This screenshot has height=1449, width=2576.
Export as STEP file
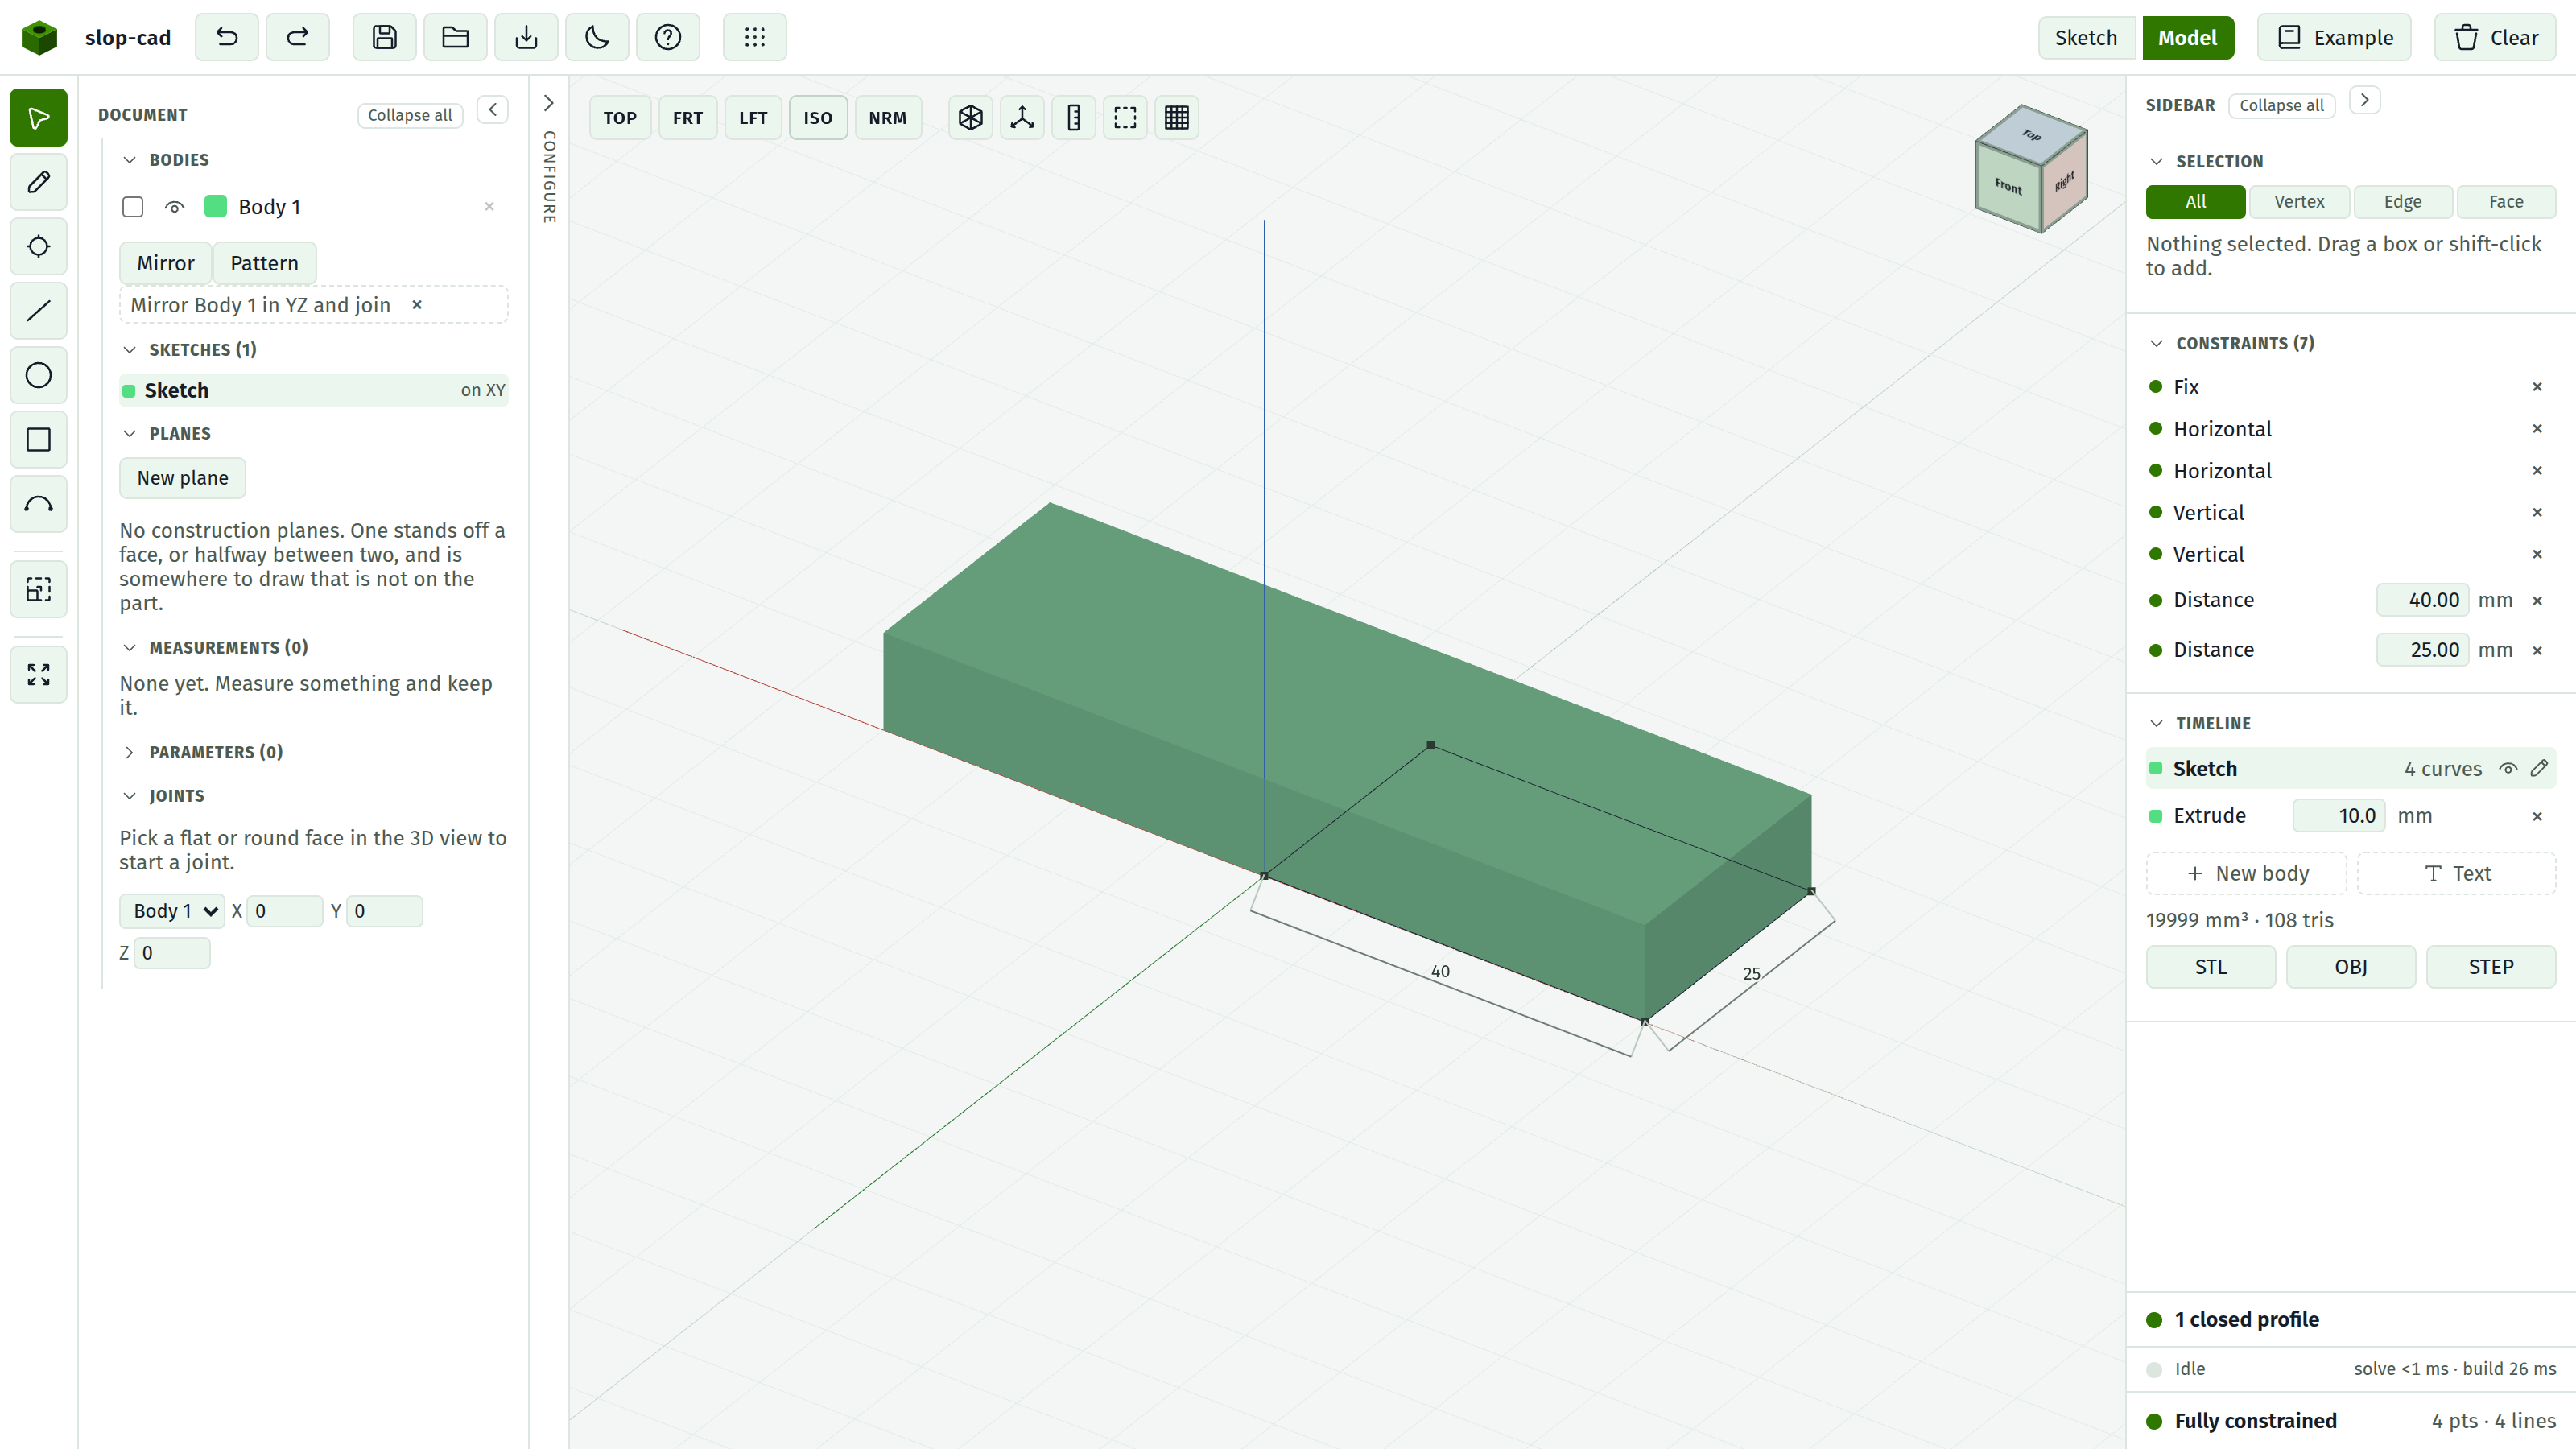coord(2491,967)
